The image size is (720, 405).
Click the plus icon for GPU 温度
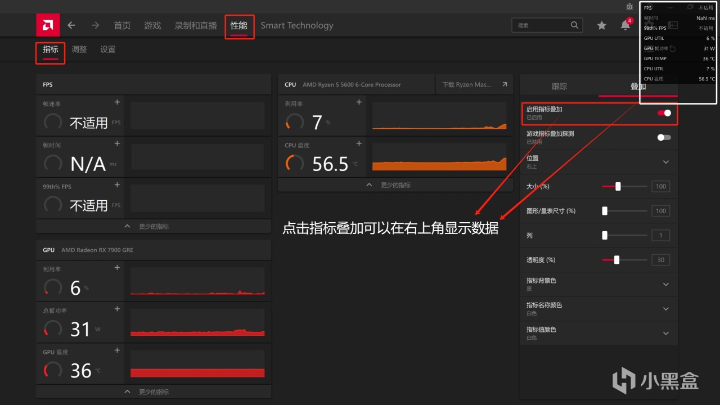click(117, 350)
